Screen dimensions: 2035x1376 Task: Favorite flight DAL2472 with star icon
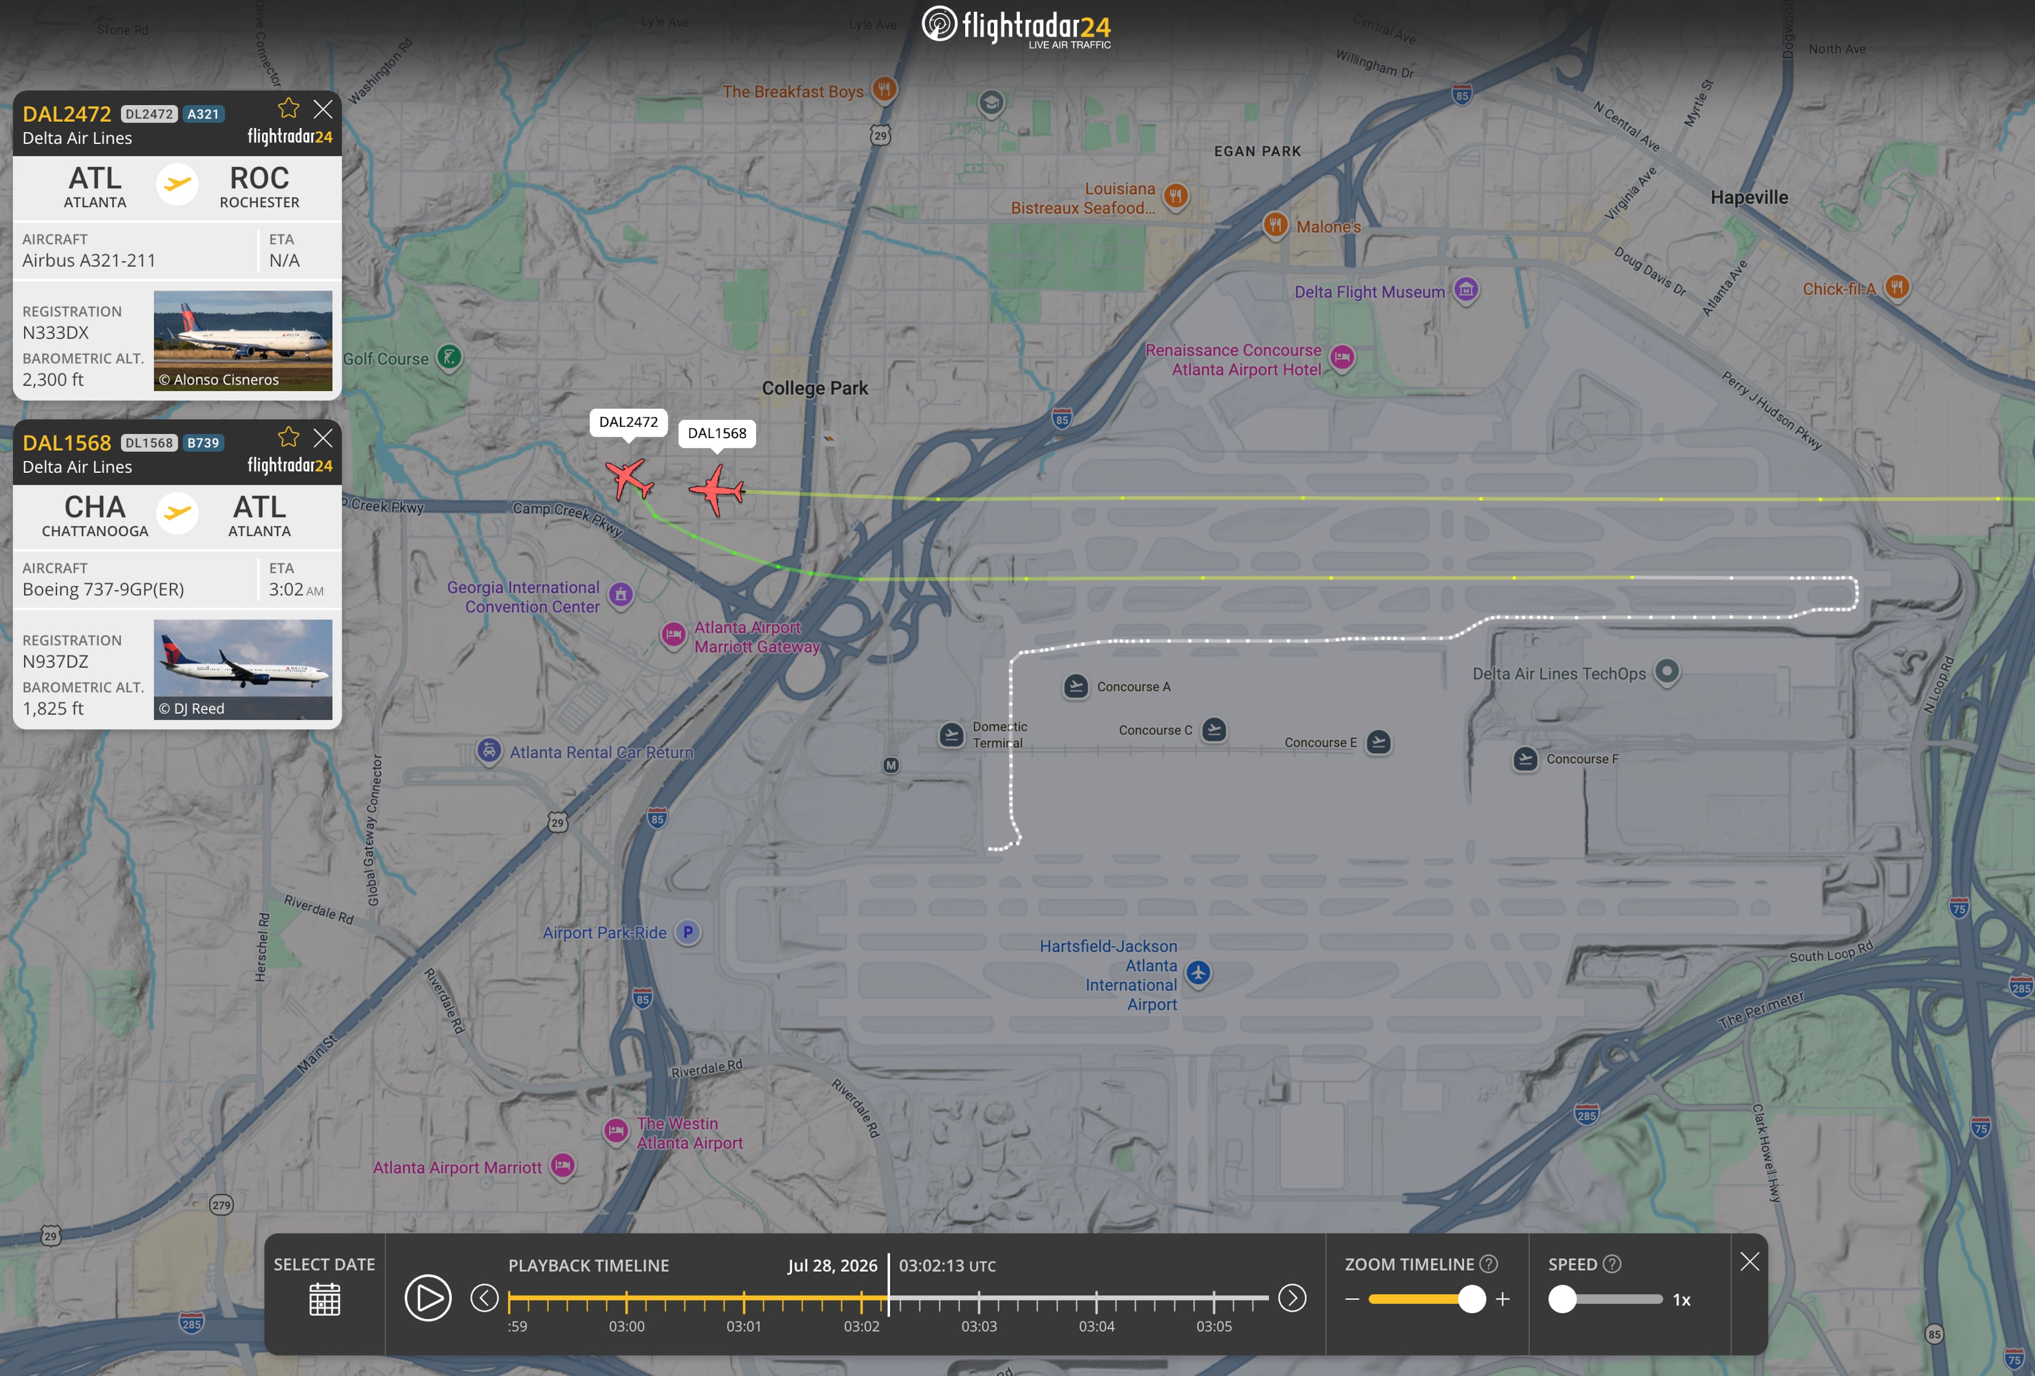[288, 109]
